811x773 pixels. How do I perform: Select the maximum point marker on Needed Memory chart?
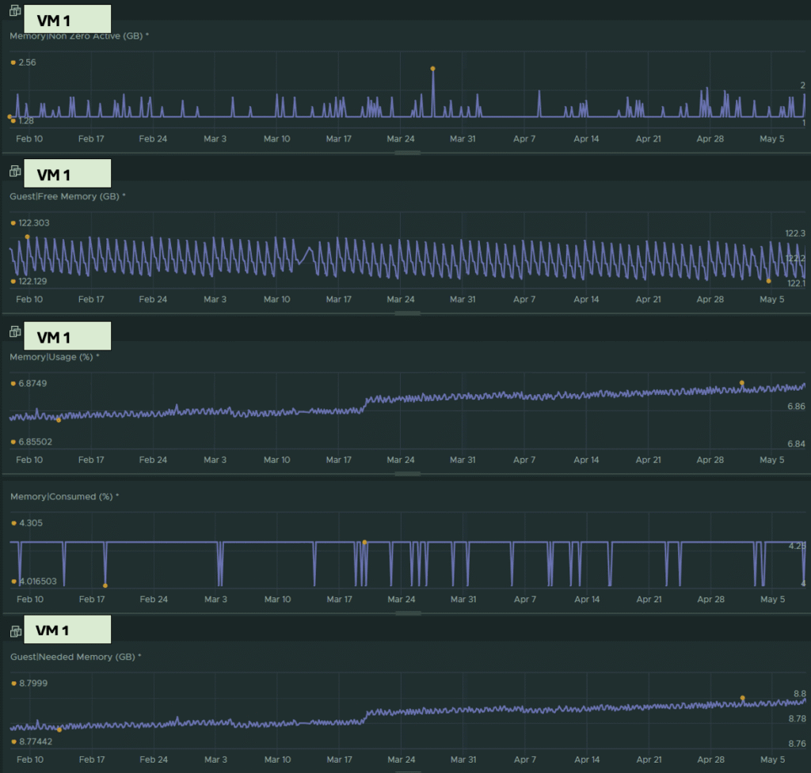click(742, 698)
